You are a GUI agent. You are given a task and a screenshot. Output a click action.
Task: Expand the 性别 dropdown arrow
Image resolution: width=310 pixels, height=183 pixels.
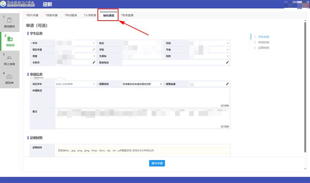pyautogui.click(x=227, y=43)
